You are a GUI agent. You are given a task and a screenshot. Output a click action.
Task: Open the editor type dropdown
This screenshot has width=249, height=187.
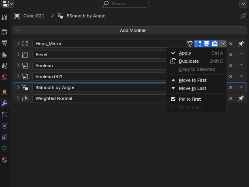(8, 4)
